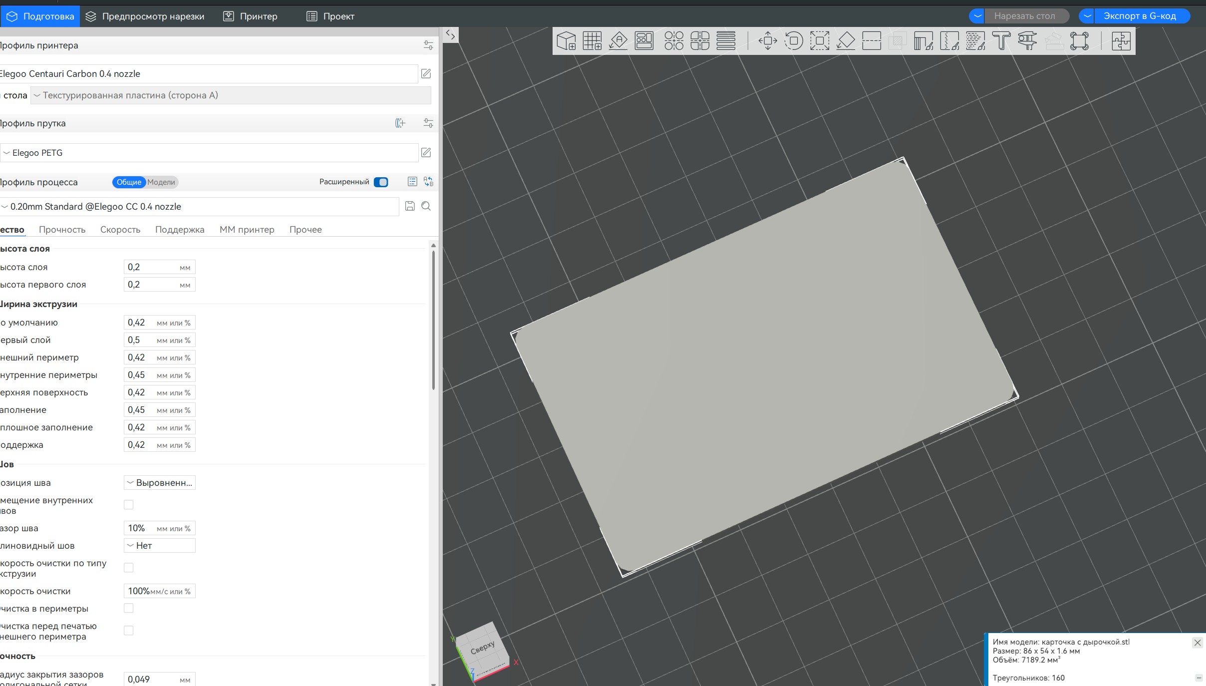Screen dimensions: 1206x686
Task: Open the Elegoo PETG filament dropdown
Action: [210, 153]
